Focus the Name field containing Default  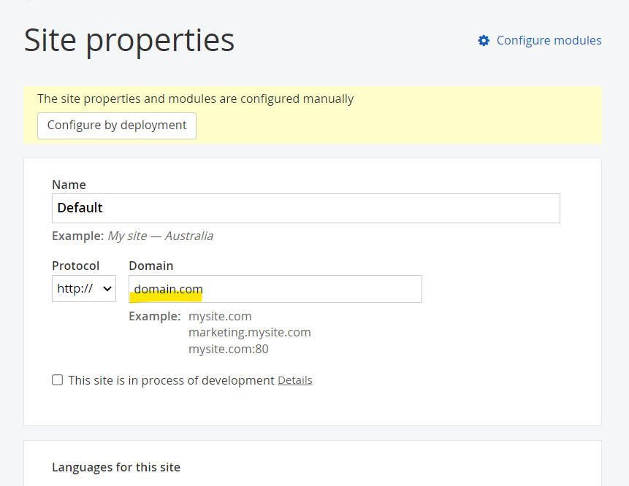pos(305,209)
